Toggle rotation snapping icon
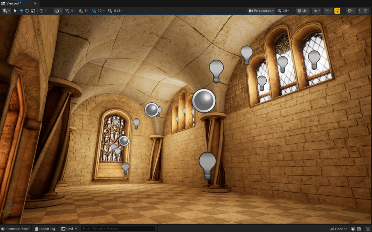 tap(94, 11)
